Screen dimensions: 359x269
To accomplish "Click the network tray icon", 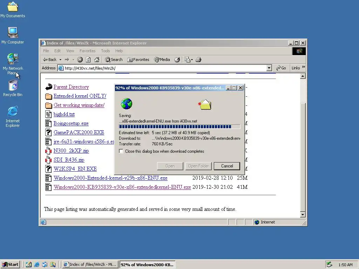I will pyautogui.click(x=329, y=265).
